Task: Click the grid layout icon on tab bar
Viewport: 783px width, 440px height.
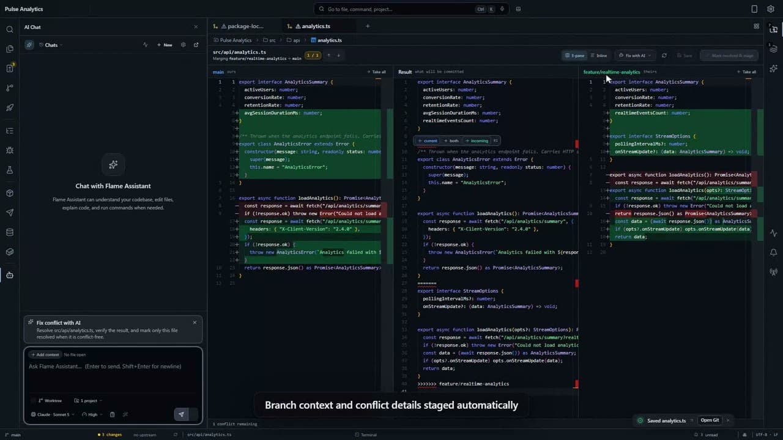Action: 757,26
